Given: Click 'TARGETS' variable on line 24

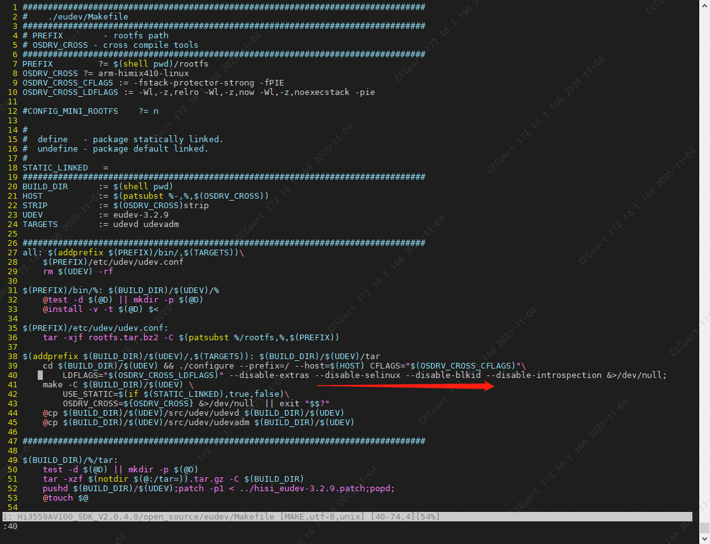Looking at the screenshot, I should click(x=40, y=225).
